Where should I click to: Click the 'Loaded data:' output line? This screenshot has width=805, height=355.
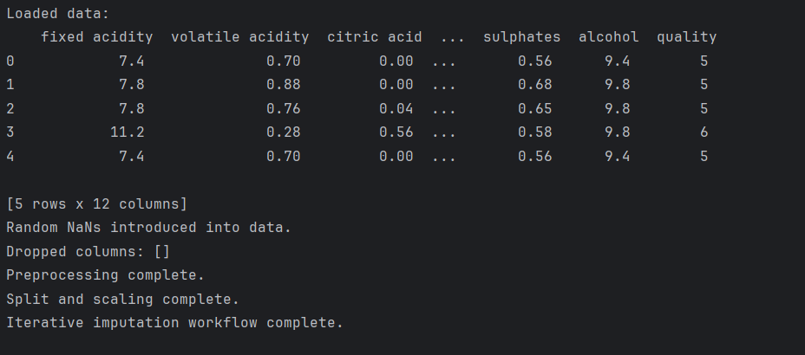point(58,14)
